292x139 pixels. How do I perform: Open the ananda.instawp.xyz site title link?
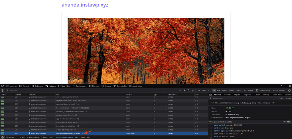[85, 5]
